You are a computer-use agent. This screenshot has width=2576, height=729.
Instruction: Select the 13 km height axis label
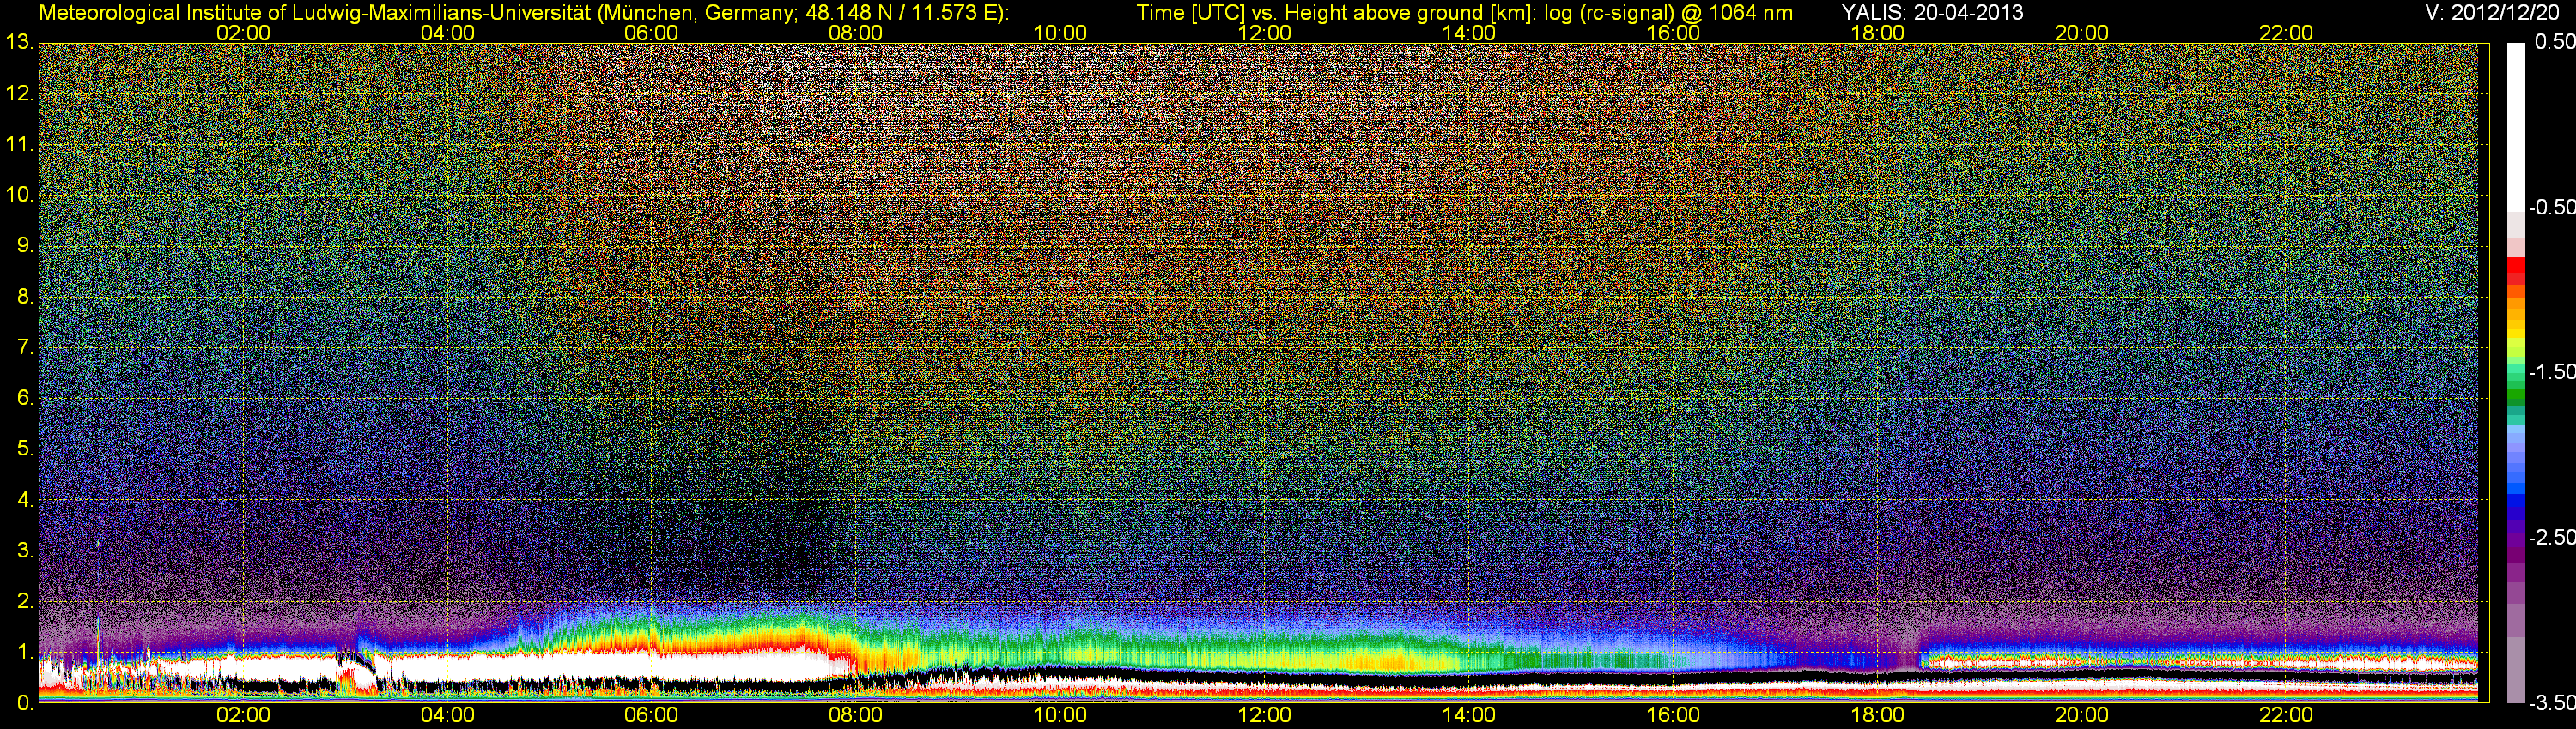point(18,42)
